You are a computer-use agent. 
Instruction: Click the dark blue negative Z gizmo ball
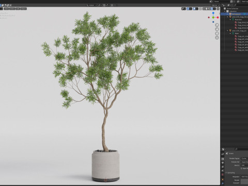(x=213, y=22)
